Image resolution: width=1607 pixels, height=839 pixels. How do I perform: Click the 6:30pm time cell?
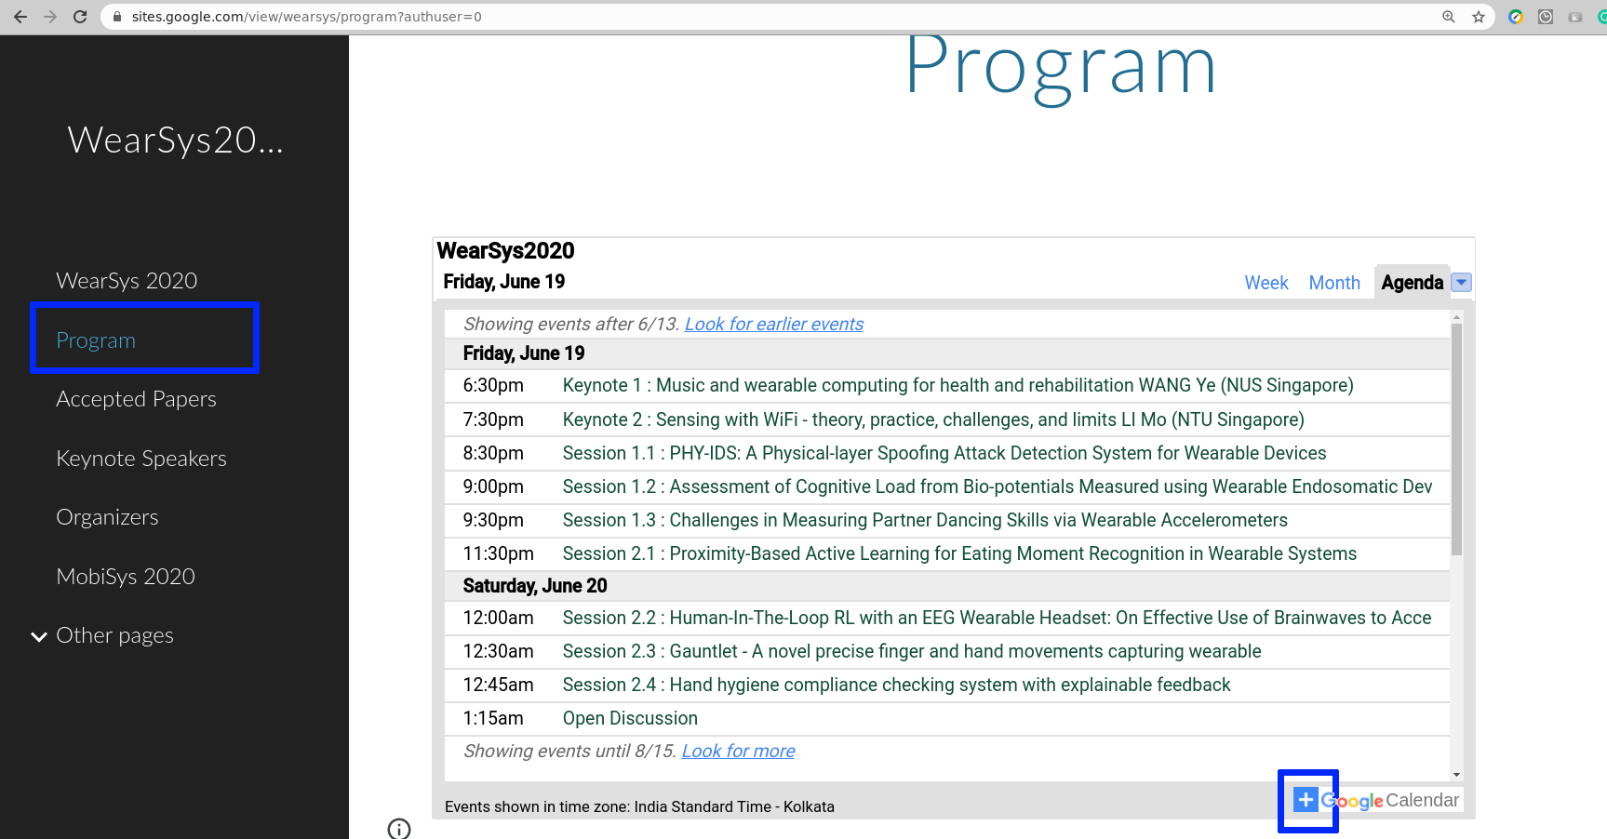pos(493,385)
